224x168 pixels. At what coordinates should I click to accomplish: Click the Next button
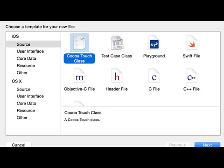point(207,145)
